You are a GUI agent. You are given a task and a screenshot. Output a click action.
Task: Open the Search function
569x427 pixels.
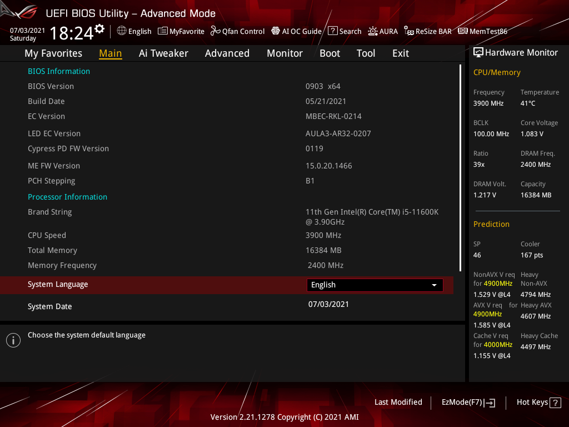coord(345,31)
